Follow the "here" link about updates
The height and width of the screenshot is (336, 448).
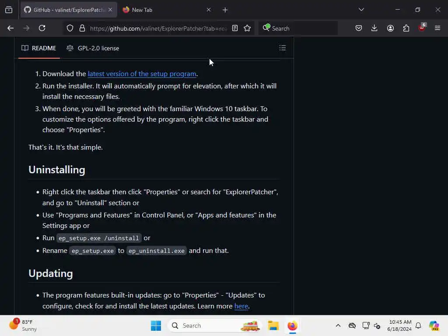pyautogui.click(x=241, y=306)
